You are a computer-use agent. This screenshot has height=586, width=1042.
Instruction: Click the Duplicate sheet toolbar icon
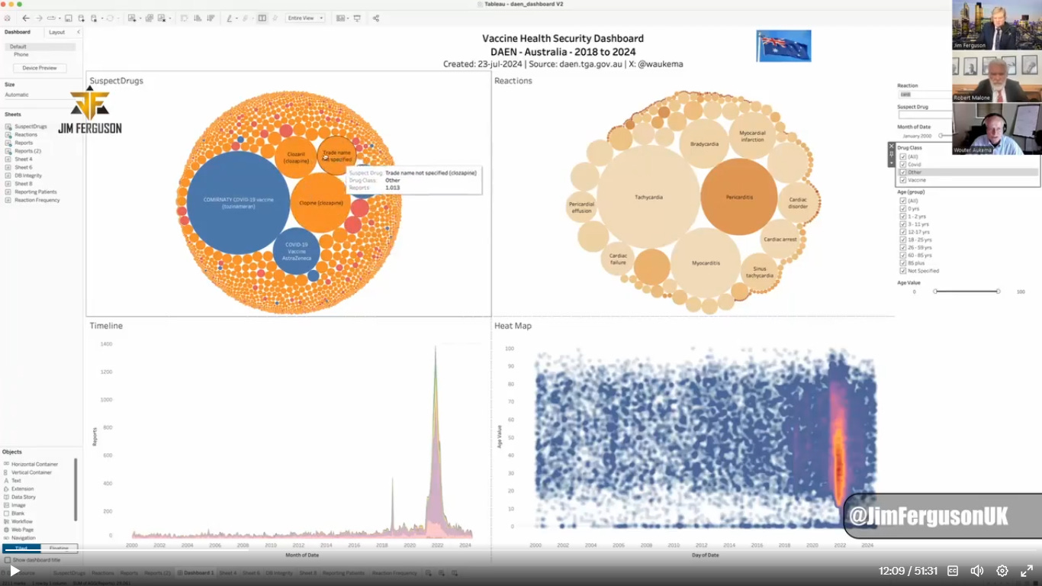point(150,18)
